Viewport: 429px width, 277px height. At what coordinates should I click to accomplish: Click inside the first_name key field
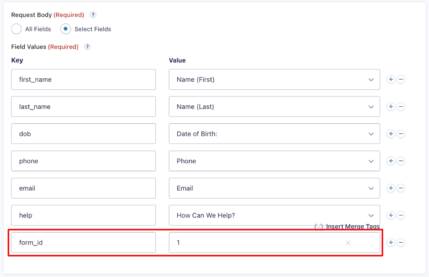coord(83,79)
